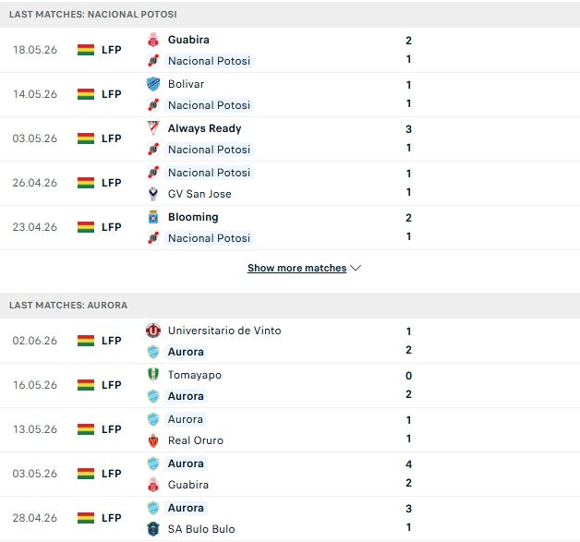Click the Bolivar team shield icon
Image resolution: width=580 pixels, height=542 pixels.
(x=153, y=84)
